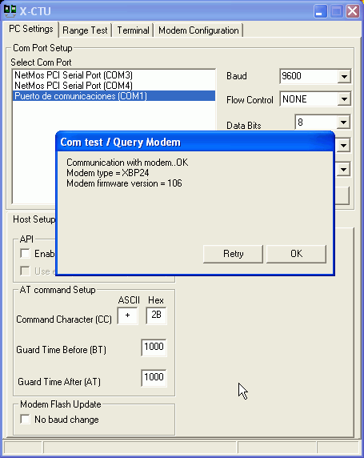Enable the No baud change checkbox
364x458 pixels.
pos(25,419)
